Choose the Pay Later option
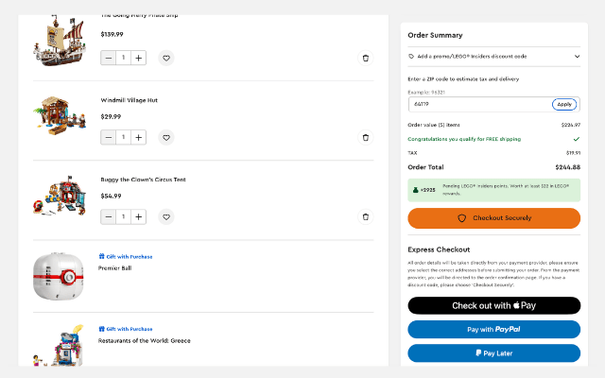Viewport: 605px width, 378px height. 493,353
